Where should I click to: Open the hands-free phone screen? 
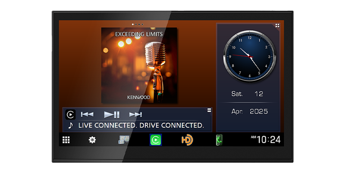pos(219,140)
